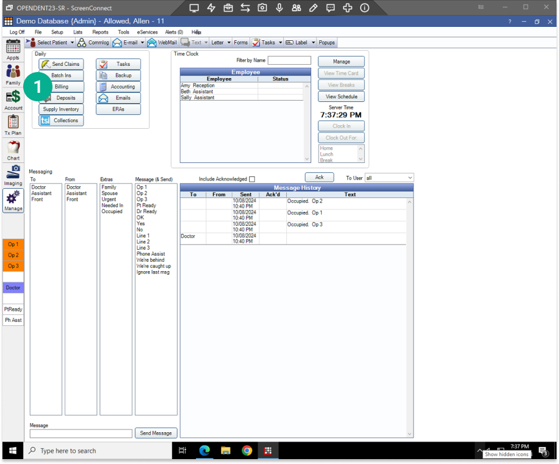The width and height of the screenshot is (559, 464).
Task: Click the Send Message button
Action: (x=156, y=433)
